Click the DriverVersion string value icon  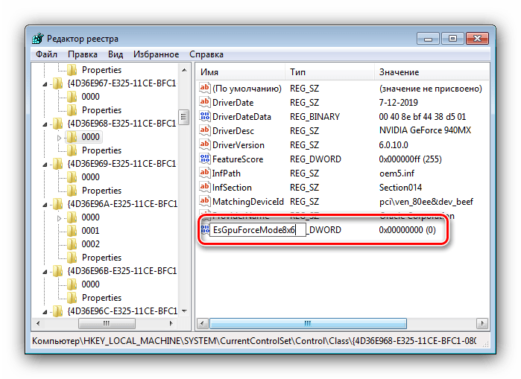(x=205, y=144)
